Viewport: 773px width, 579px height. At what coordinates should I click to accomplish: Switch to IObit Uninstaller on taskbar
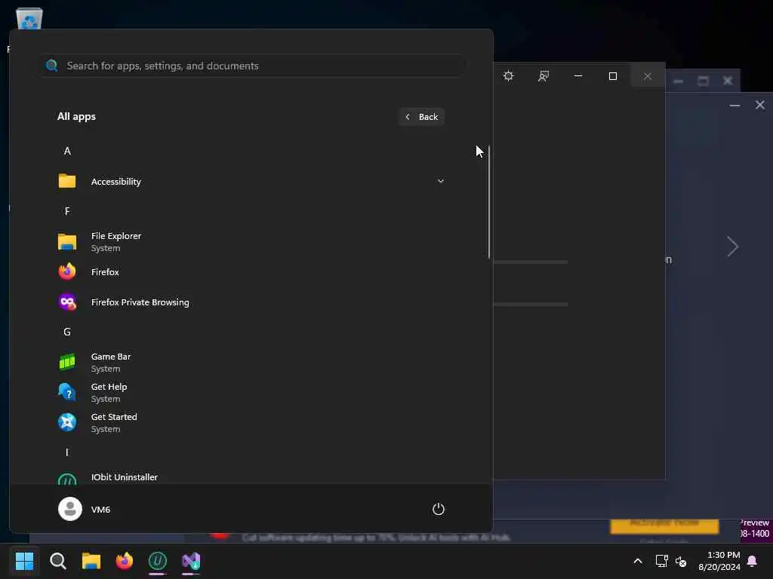click(x=157, y=561)
